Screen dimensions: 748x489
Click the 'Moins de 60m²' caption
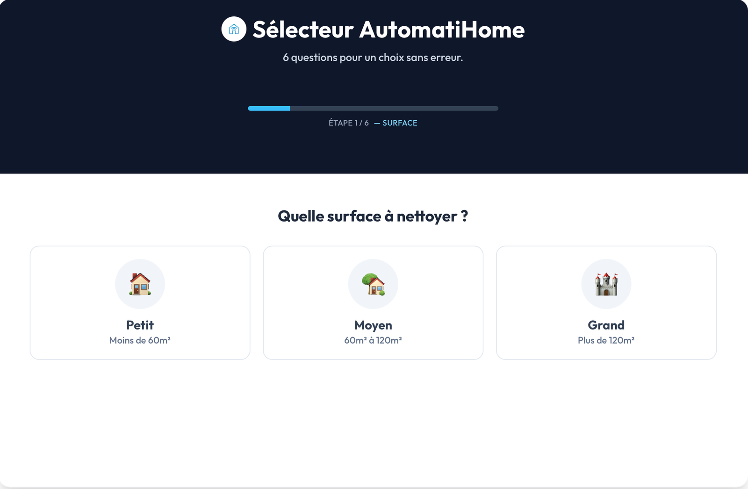pos(140,340)
